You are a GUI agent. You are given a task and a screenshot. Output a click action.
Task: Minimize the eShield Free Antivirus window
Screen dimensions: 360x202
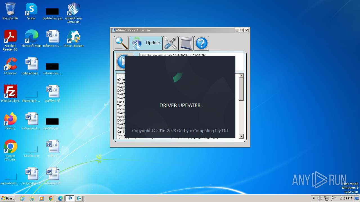coord(237,30)
